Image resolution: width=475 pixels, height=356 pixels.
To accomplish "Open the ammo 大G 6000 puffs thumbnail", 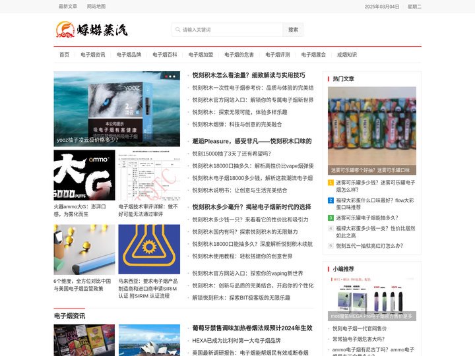I will click(84, 175).
